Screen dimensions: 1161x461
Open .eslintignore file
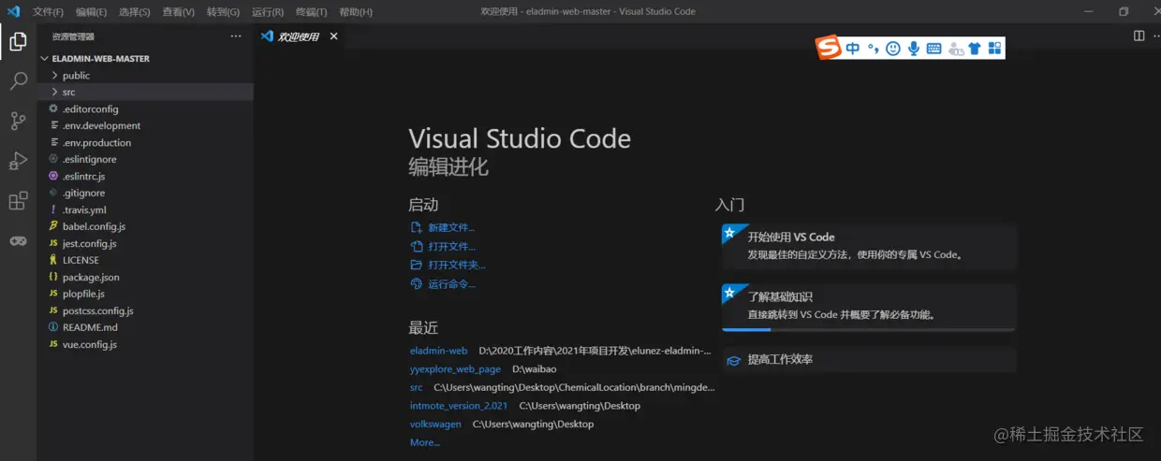pos(145,160)
